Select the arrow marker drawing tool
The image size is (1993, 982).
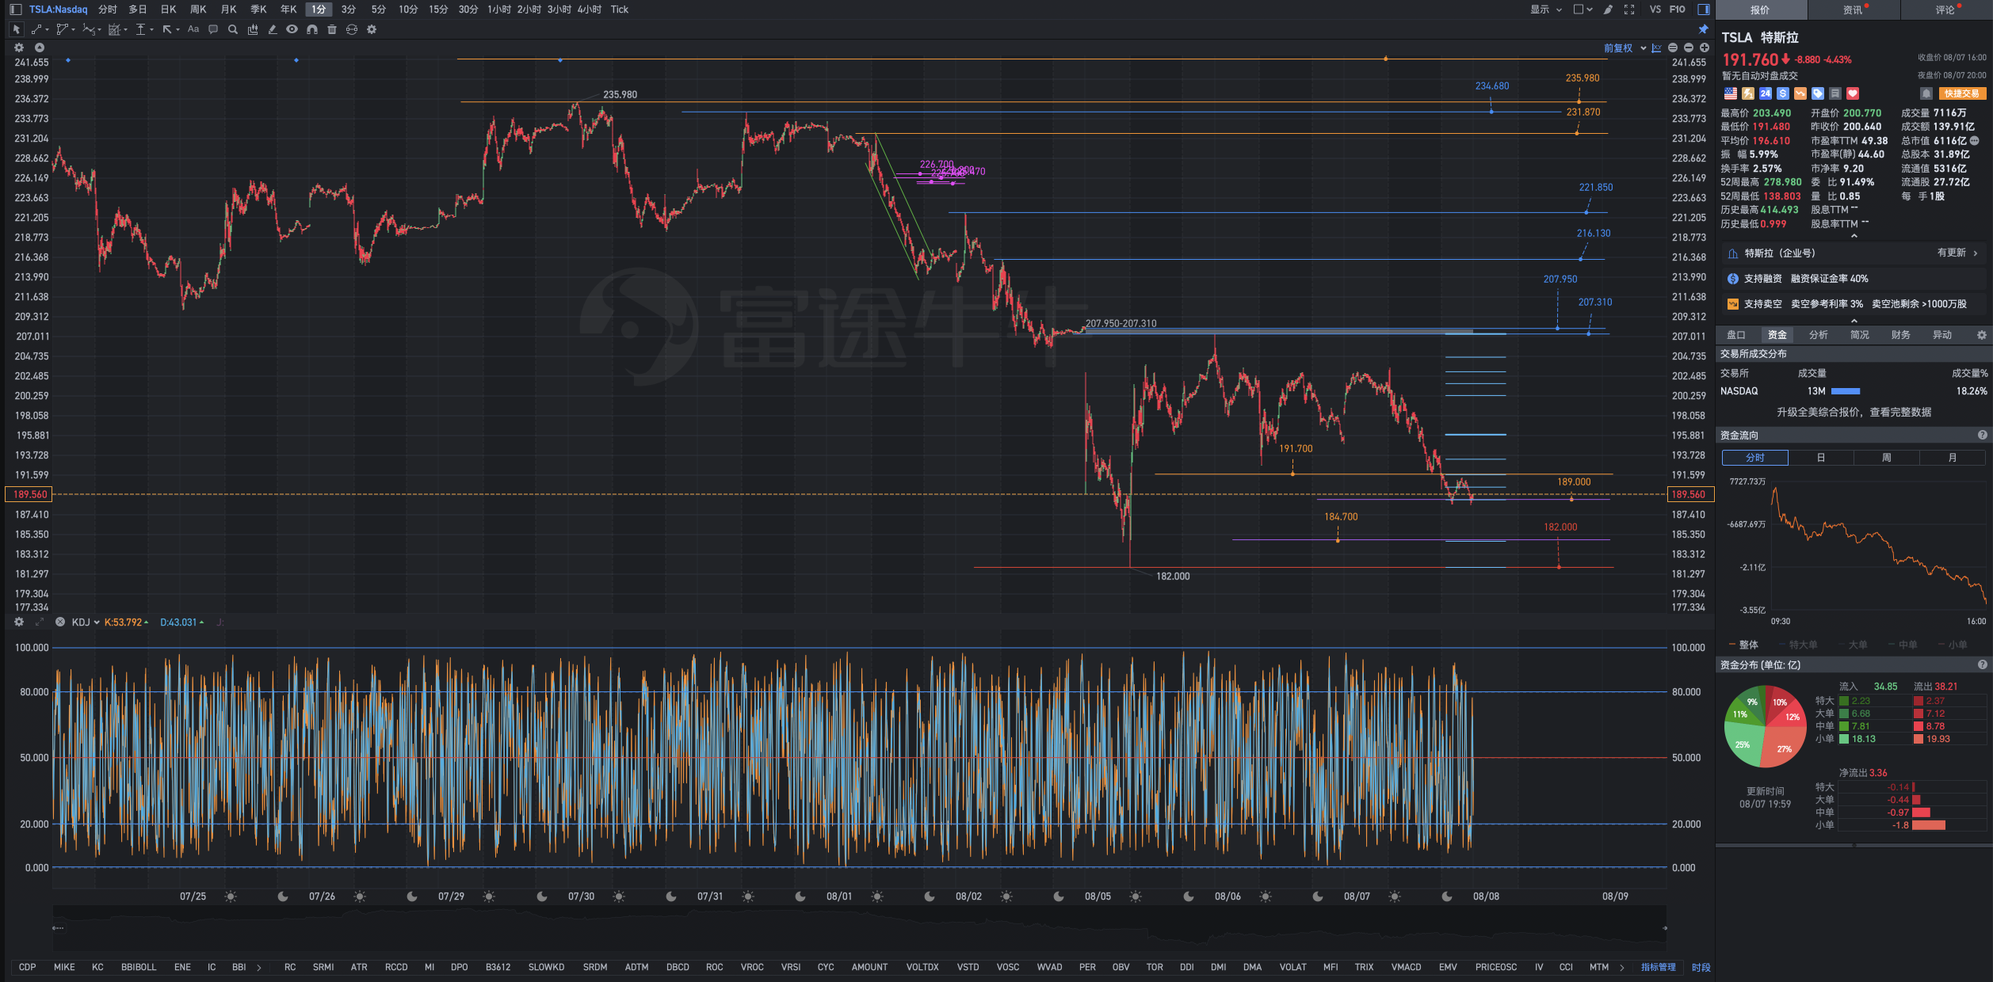pyautogui.click(x=169, y=29)
